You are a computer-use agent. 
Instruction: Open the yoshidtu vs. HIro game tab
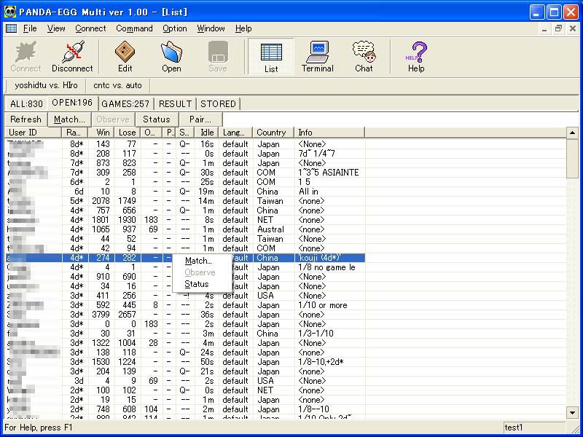(45, 85)
